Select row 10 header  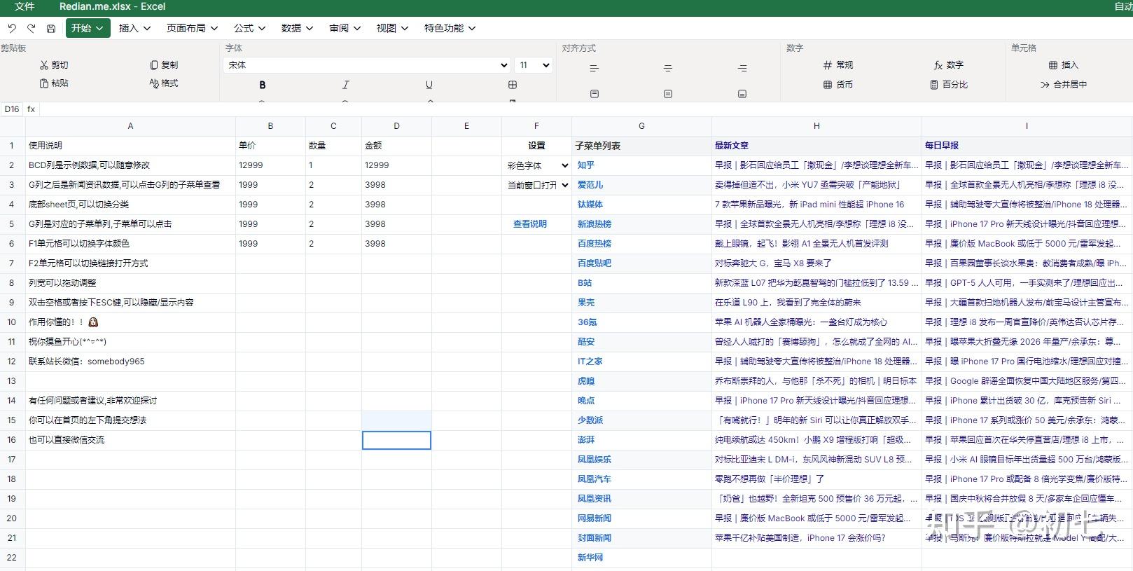(x=12, y=322)
